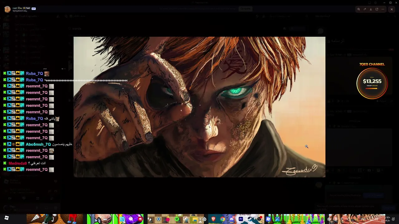This screenshot has width=399, height=224.
Task: Close the image viewer with the X
Action: (392, 9)
